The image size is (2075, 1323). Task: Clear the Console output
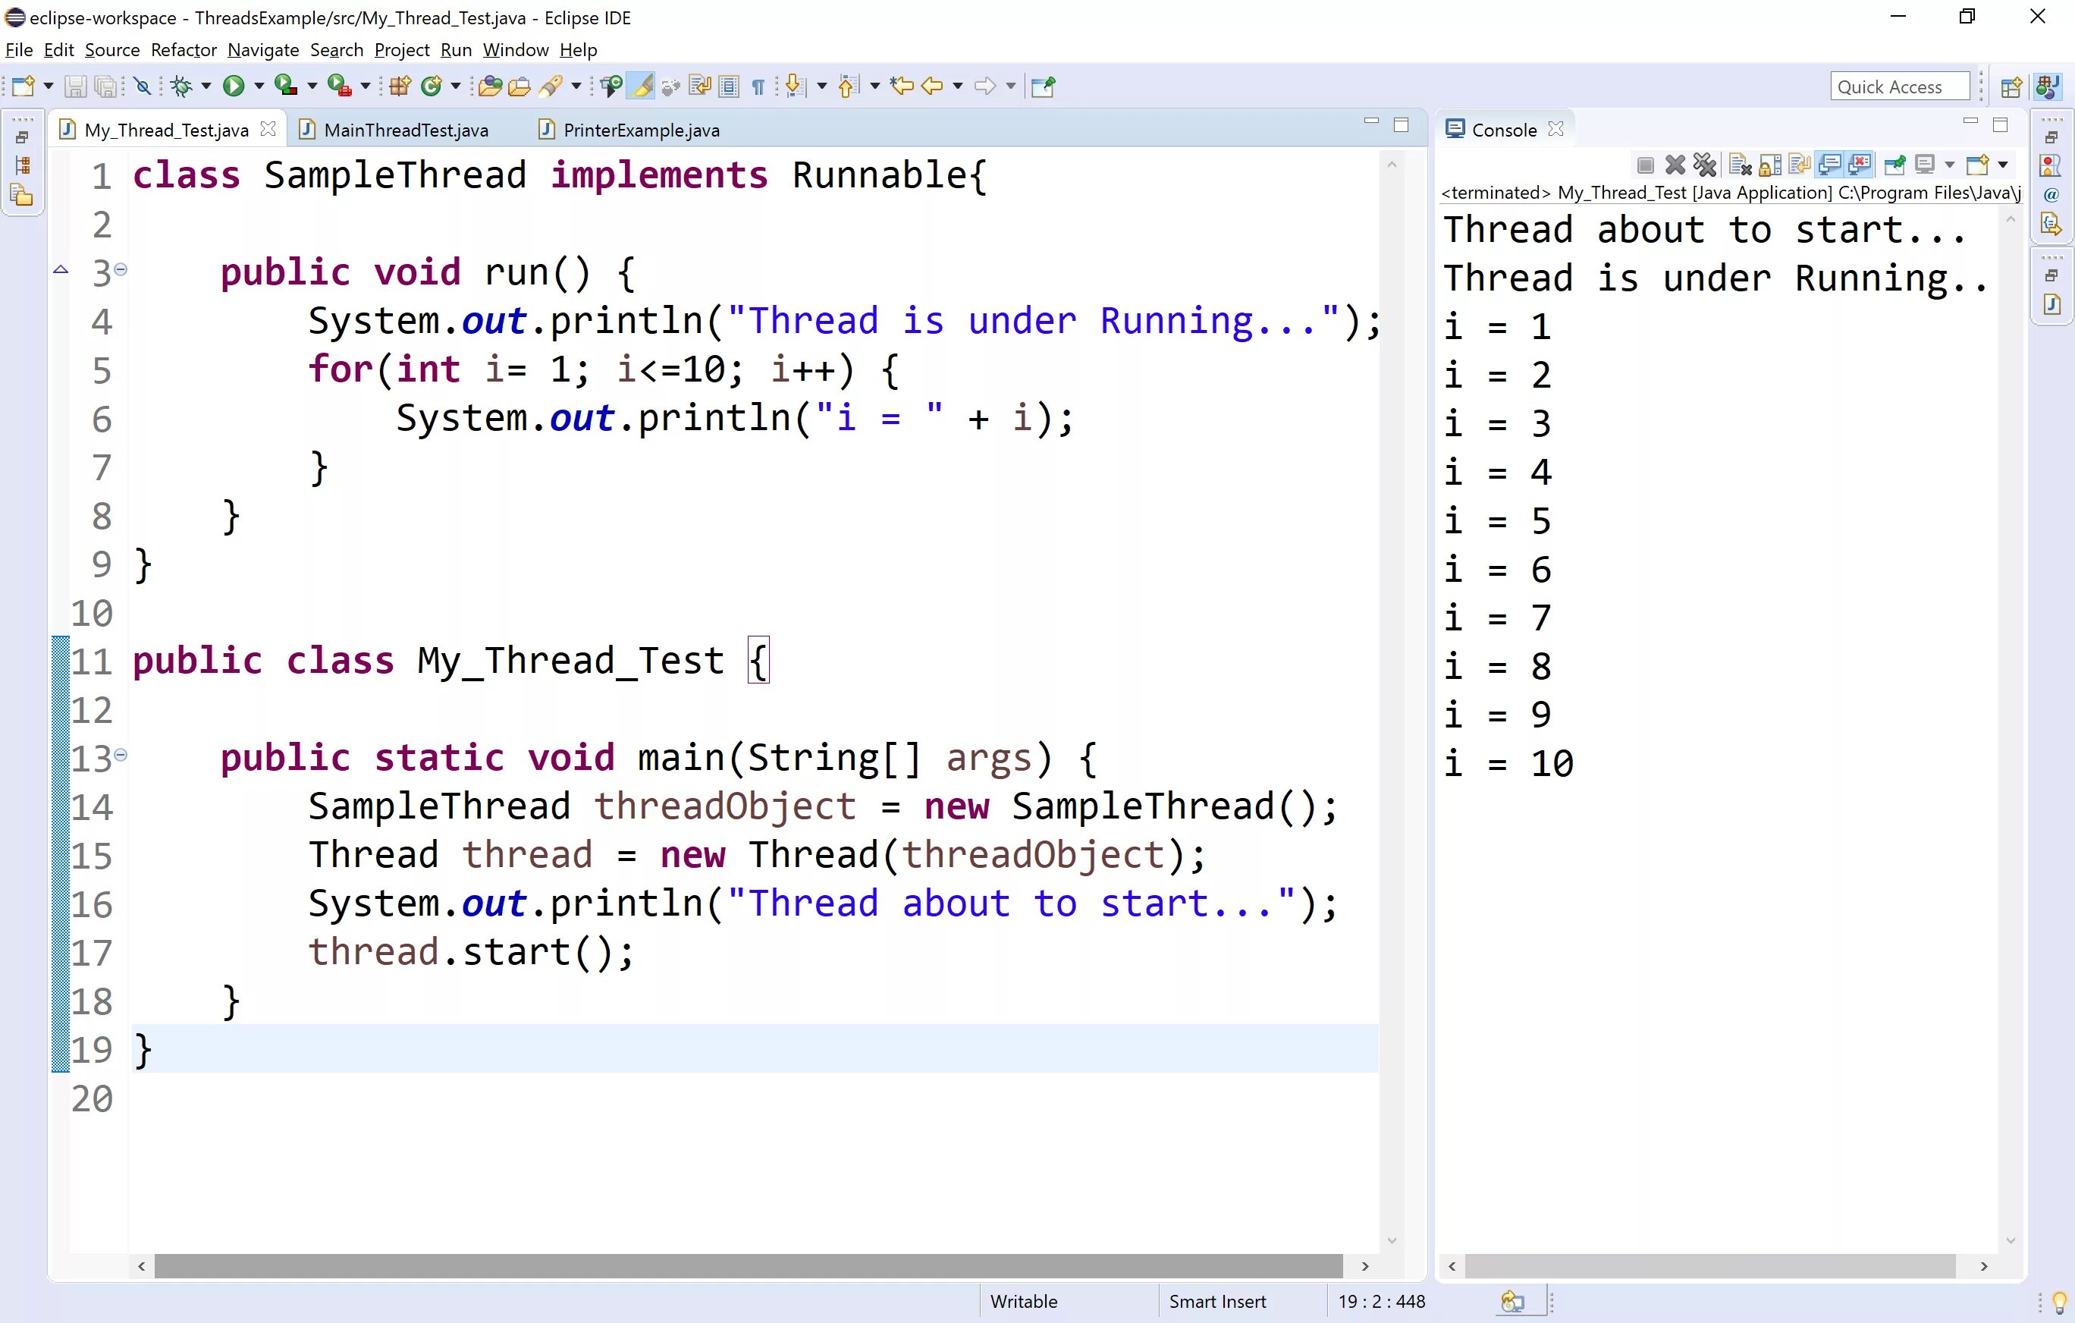click(1739, 165)
